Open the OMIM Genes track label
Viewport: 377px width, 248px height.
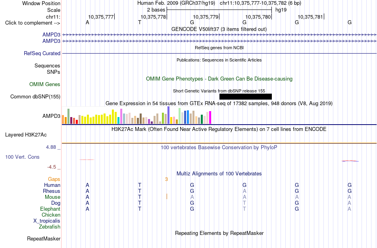tap(44, 85)
